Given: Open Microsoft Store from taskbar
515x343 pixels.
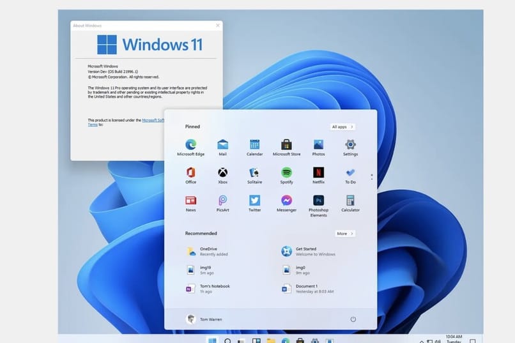Looking at the screenshot, I should pyautogui.click(x=300, y=340).
